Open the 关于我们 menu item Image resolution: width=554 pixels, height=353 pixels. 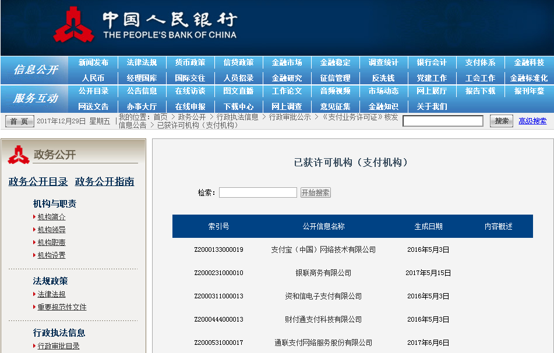click(432, 106)
